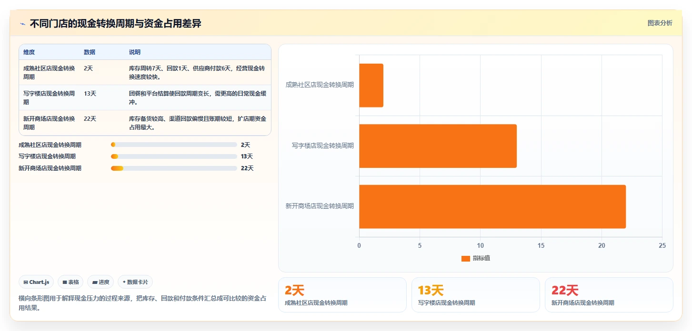Open the 2天 data card

(342, 295)
